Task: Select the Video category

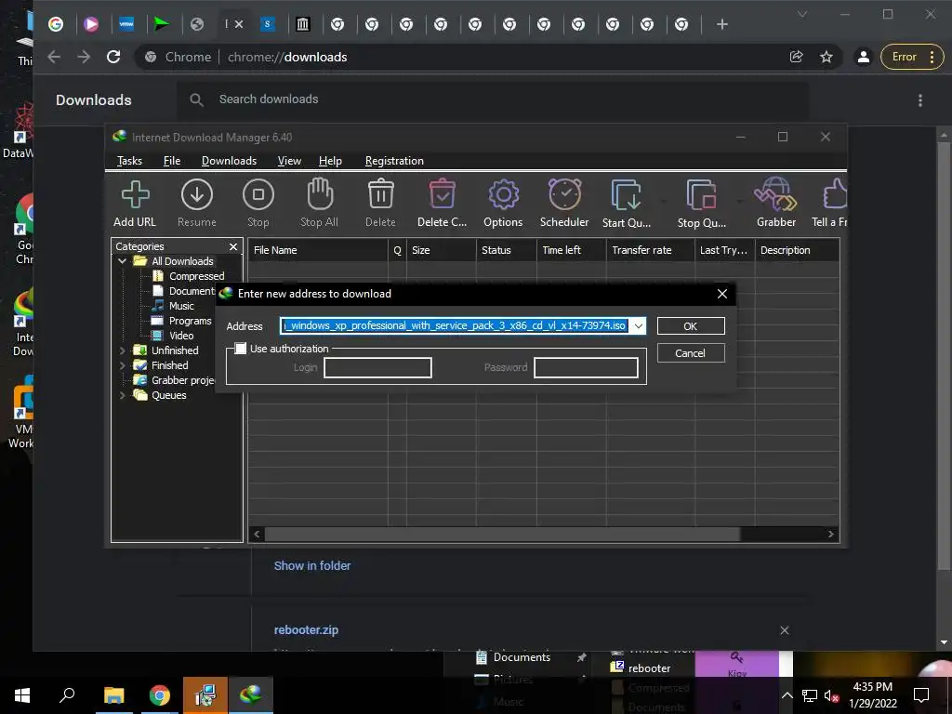Action: (181, 336)
